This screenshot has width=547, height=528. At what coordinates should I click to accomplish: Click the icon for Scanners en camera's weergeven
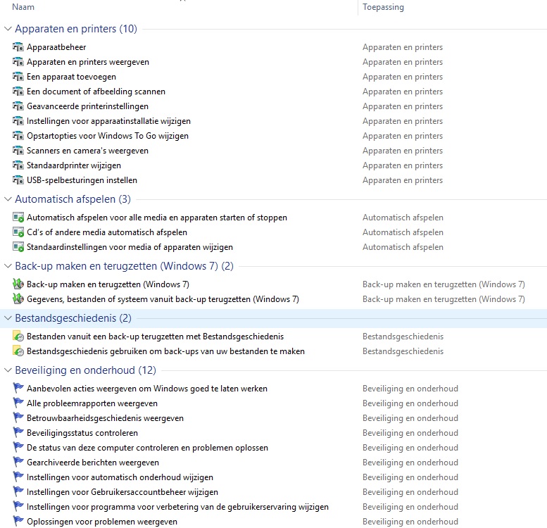tap(18, 151)
